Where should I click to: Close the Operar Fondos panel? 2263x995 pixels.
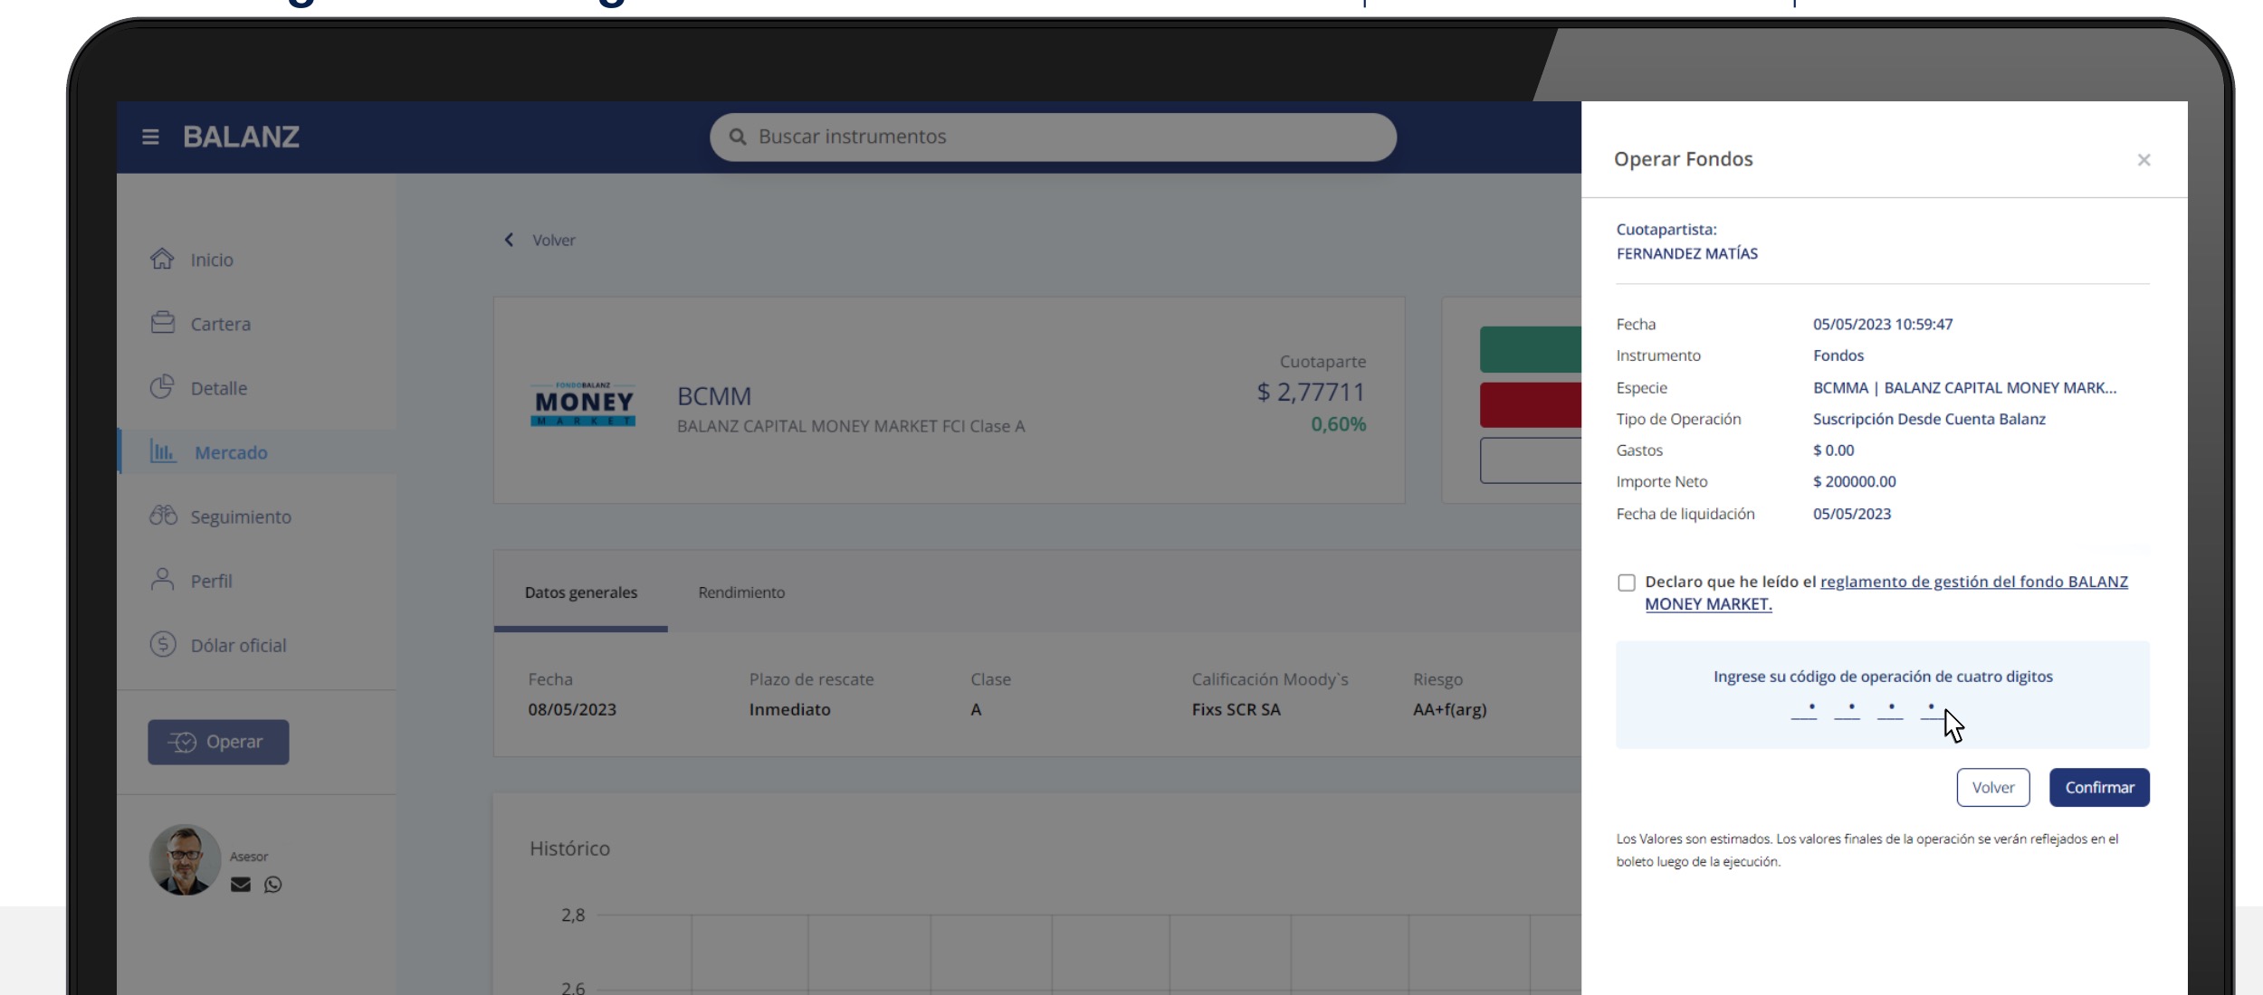pos(2144,160)
